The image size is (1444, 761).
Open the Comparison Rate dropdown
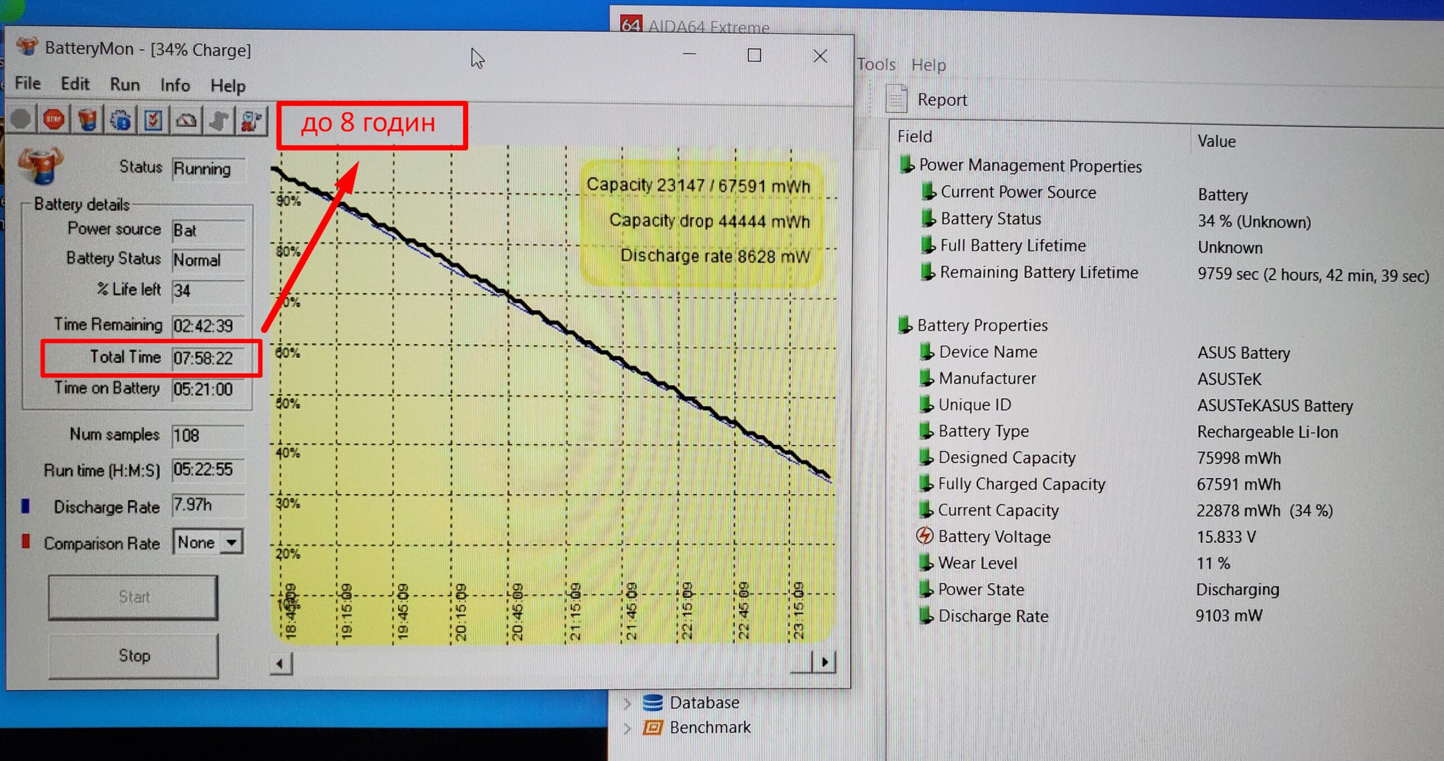click(232, 543)
